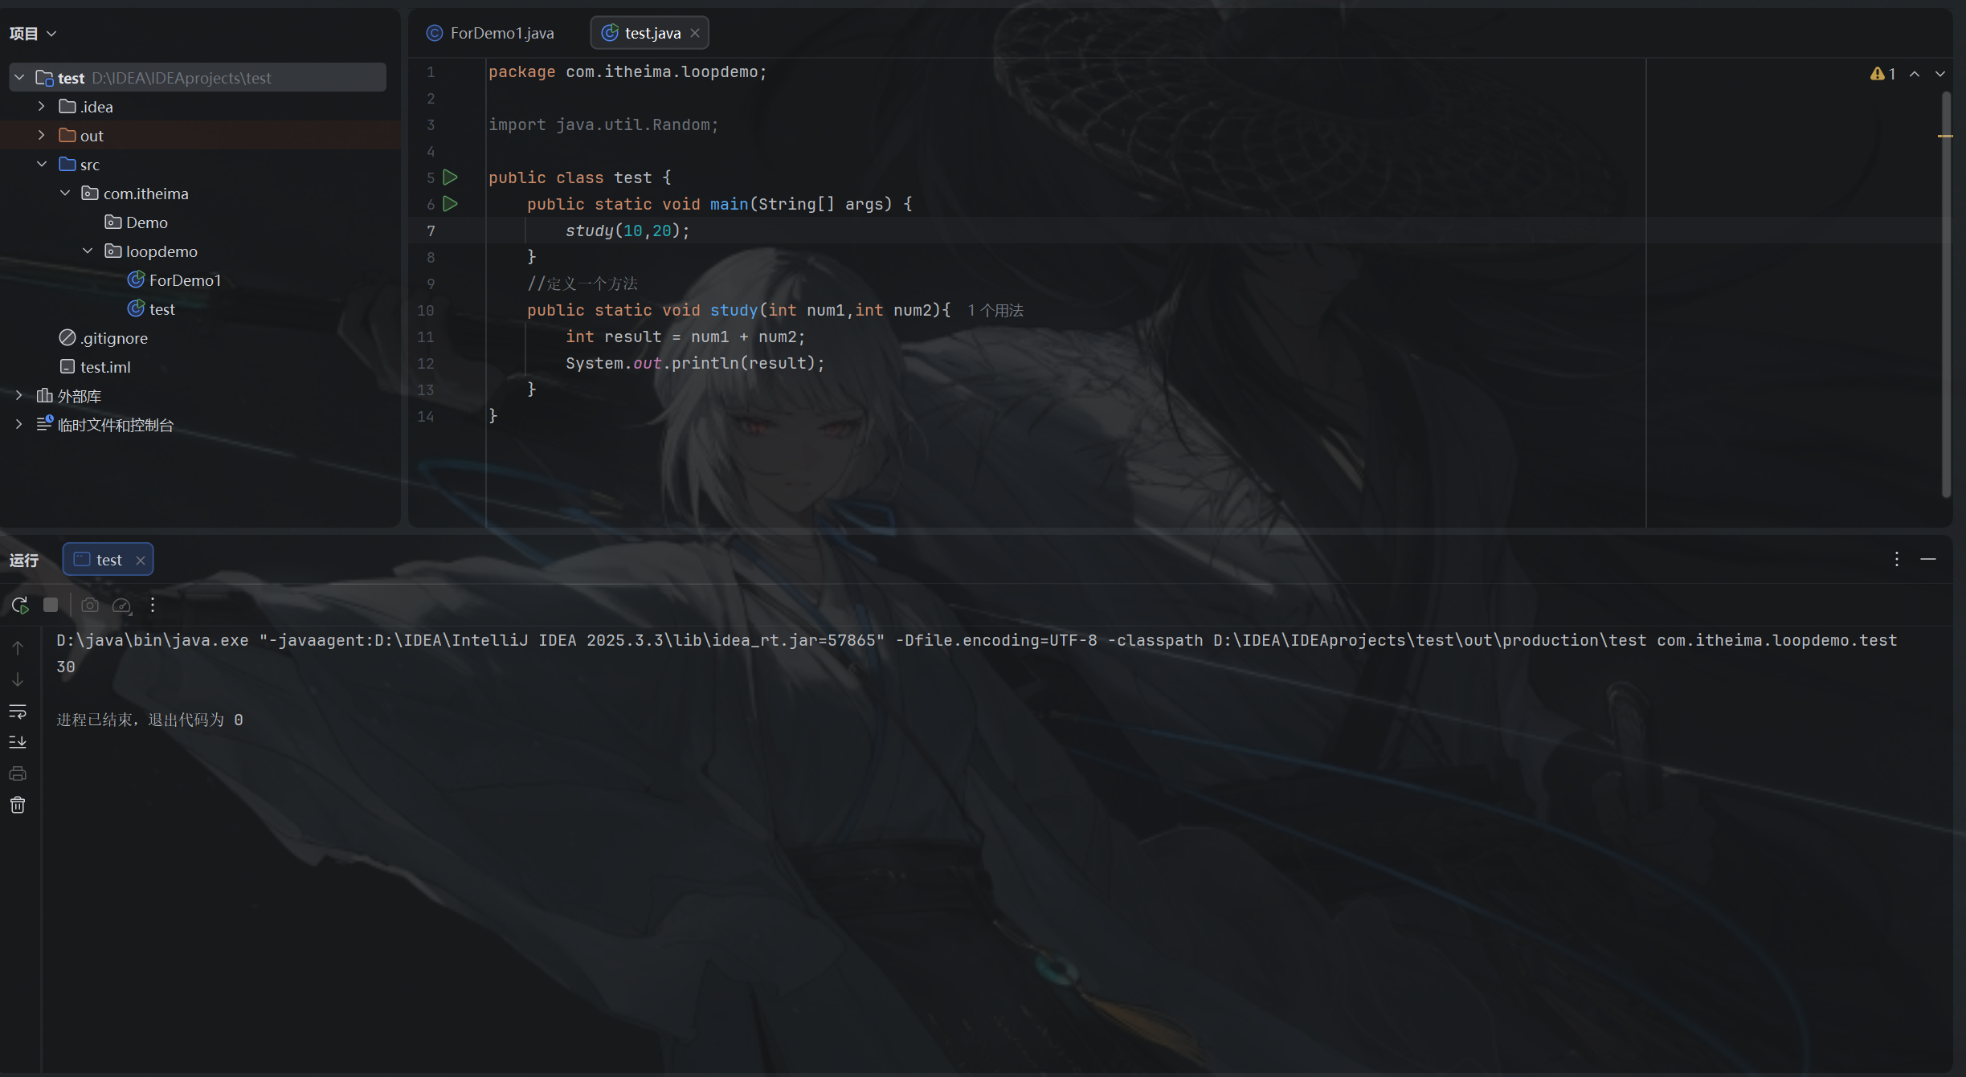The height and width of the screenshot is (1077, 1966).
Task: Click the console output value 30
Action: click(66, 667)
